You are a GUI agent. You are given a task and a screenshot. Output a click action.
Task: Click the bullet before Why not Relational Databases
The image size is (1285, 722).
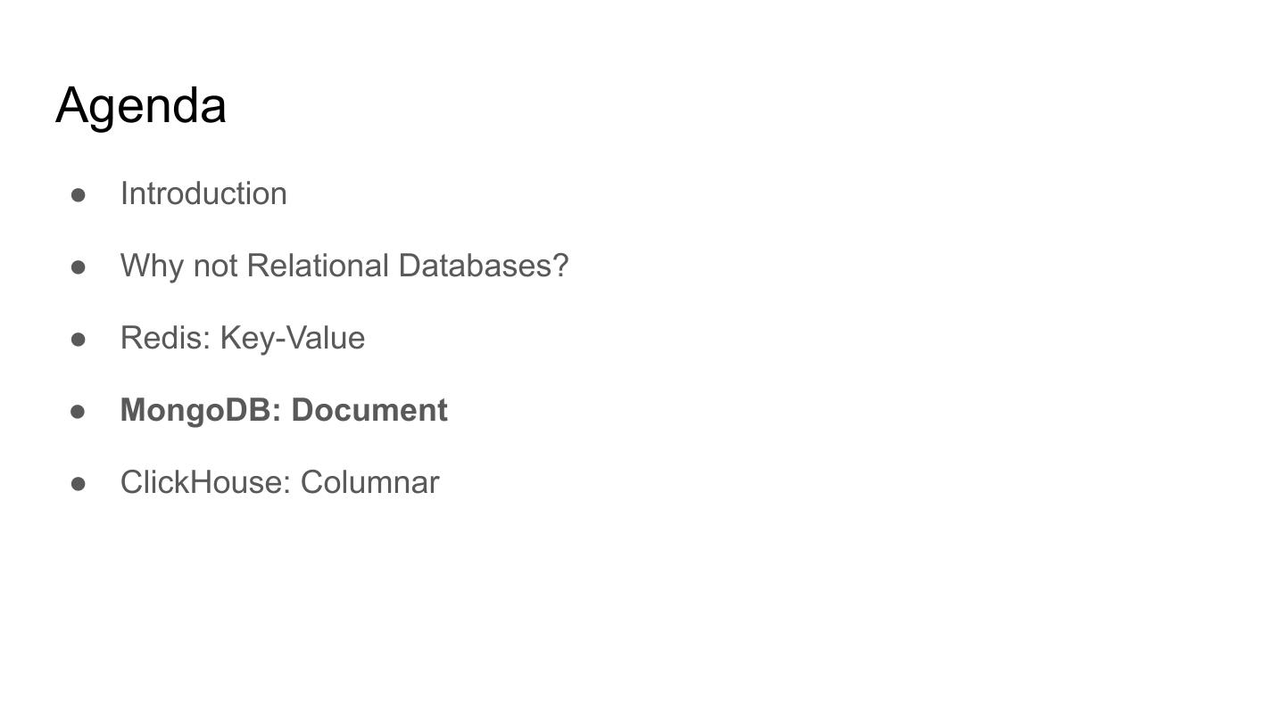pyautogui.click(x=79, y=267)
